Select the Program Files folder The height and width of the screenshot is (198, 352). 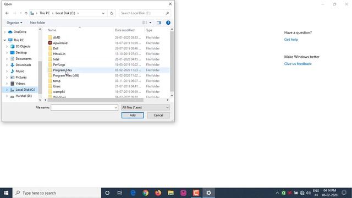click(x=62, y=70)
